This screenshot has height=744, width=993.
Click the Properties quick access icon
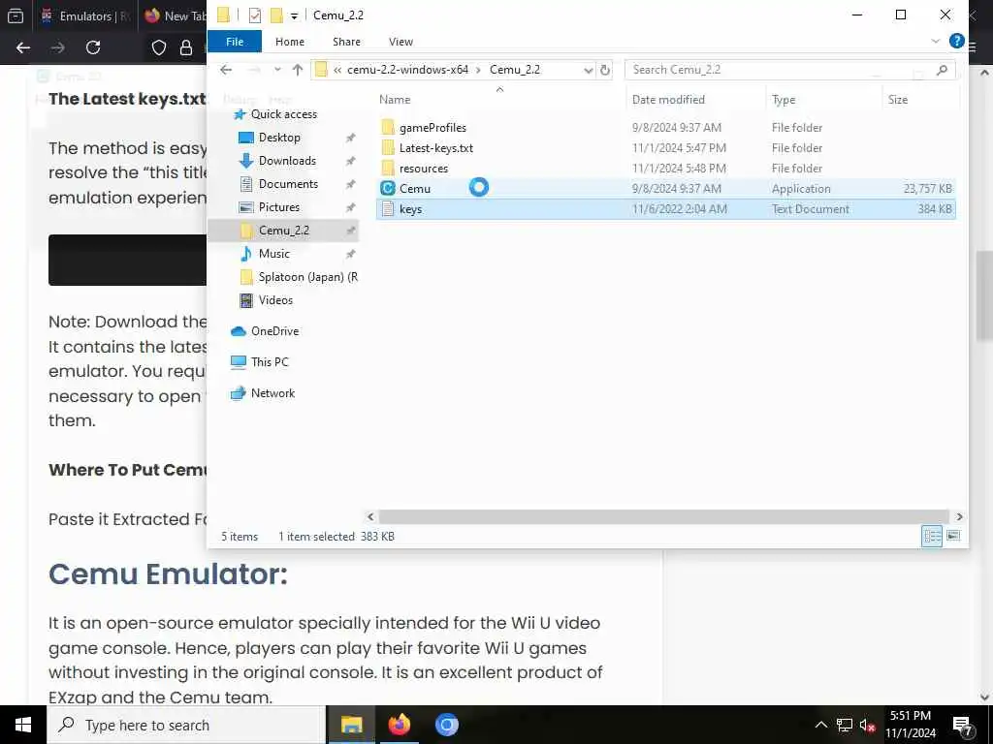255,15
